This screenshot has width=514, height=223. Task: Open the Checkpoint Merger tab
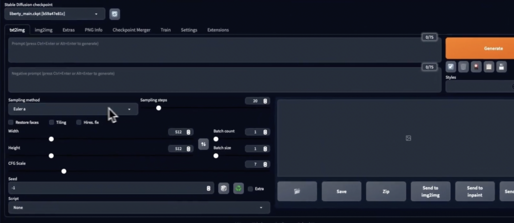pos(132,29)
